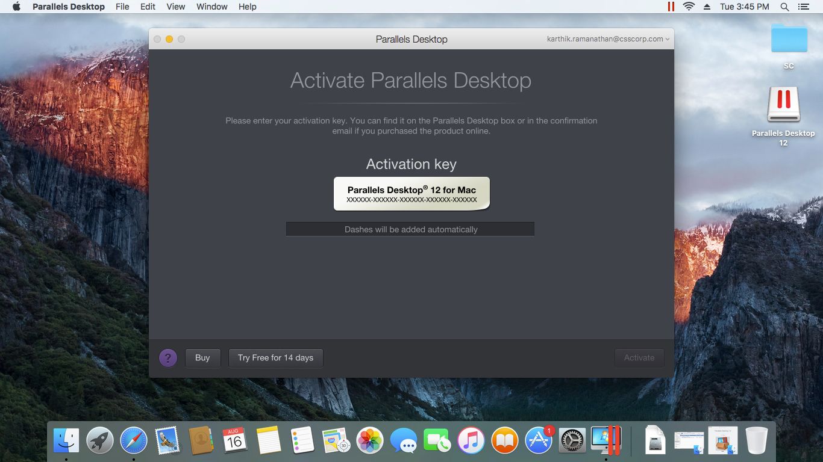Open the Wi-Fi status menu

click(689, 7)
